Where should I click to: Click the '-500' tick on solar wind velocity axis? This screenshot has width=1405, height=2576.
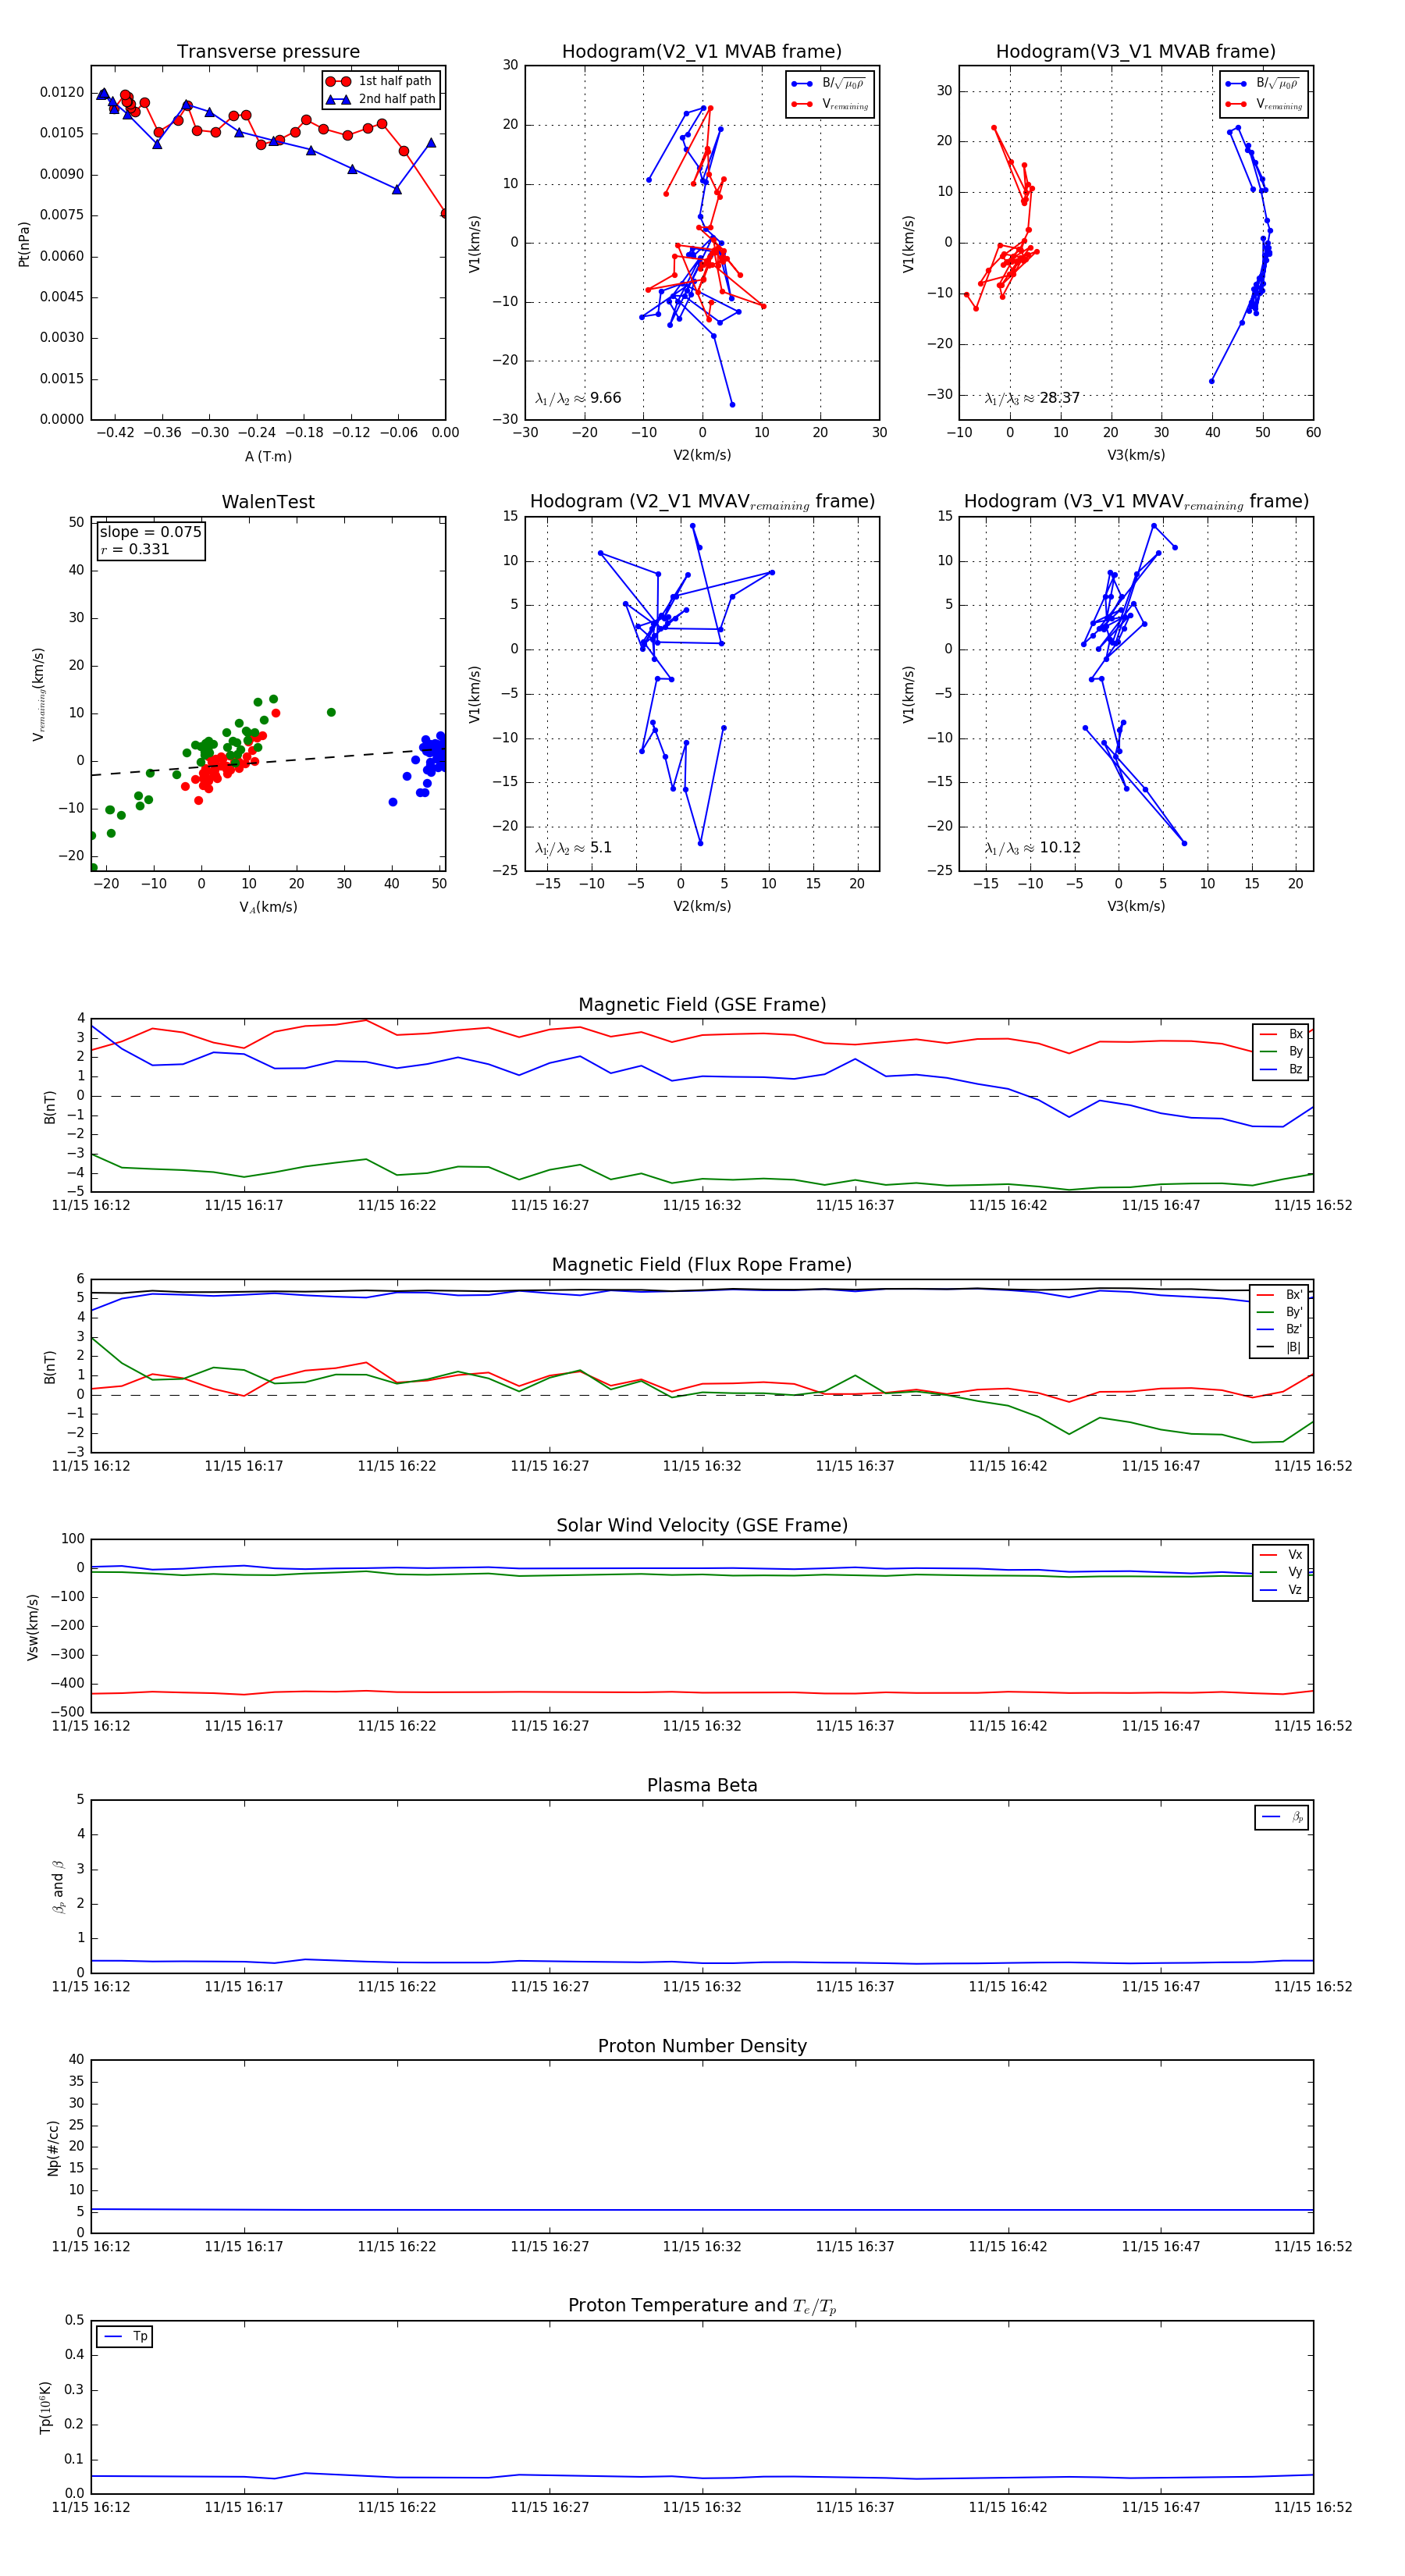coord(66,1712)
